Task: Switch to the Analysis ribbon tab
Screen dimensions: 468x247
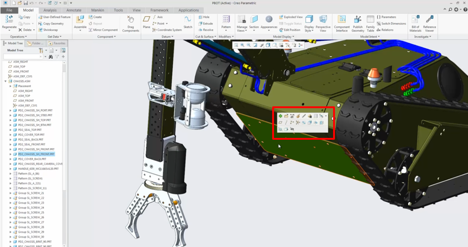Action: [50, 10]
